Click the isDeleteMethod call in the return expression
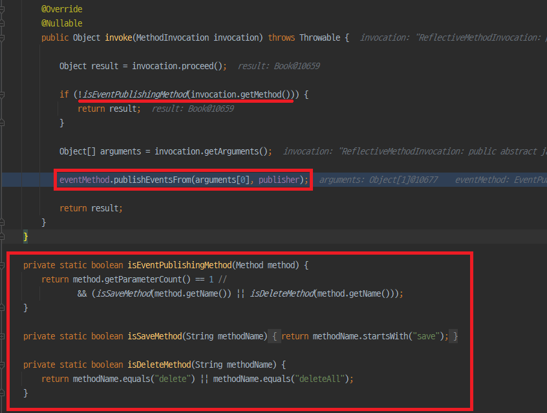 click(282, 293)
